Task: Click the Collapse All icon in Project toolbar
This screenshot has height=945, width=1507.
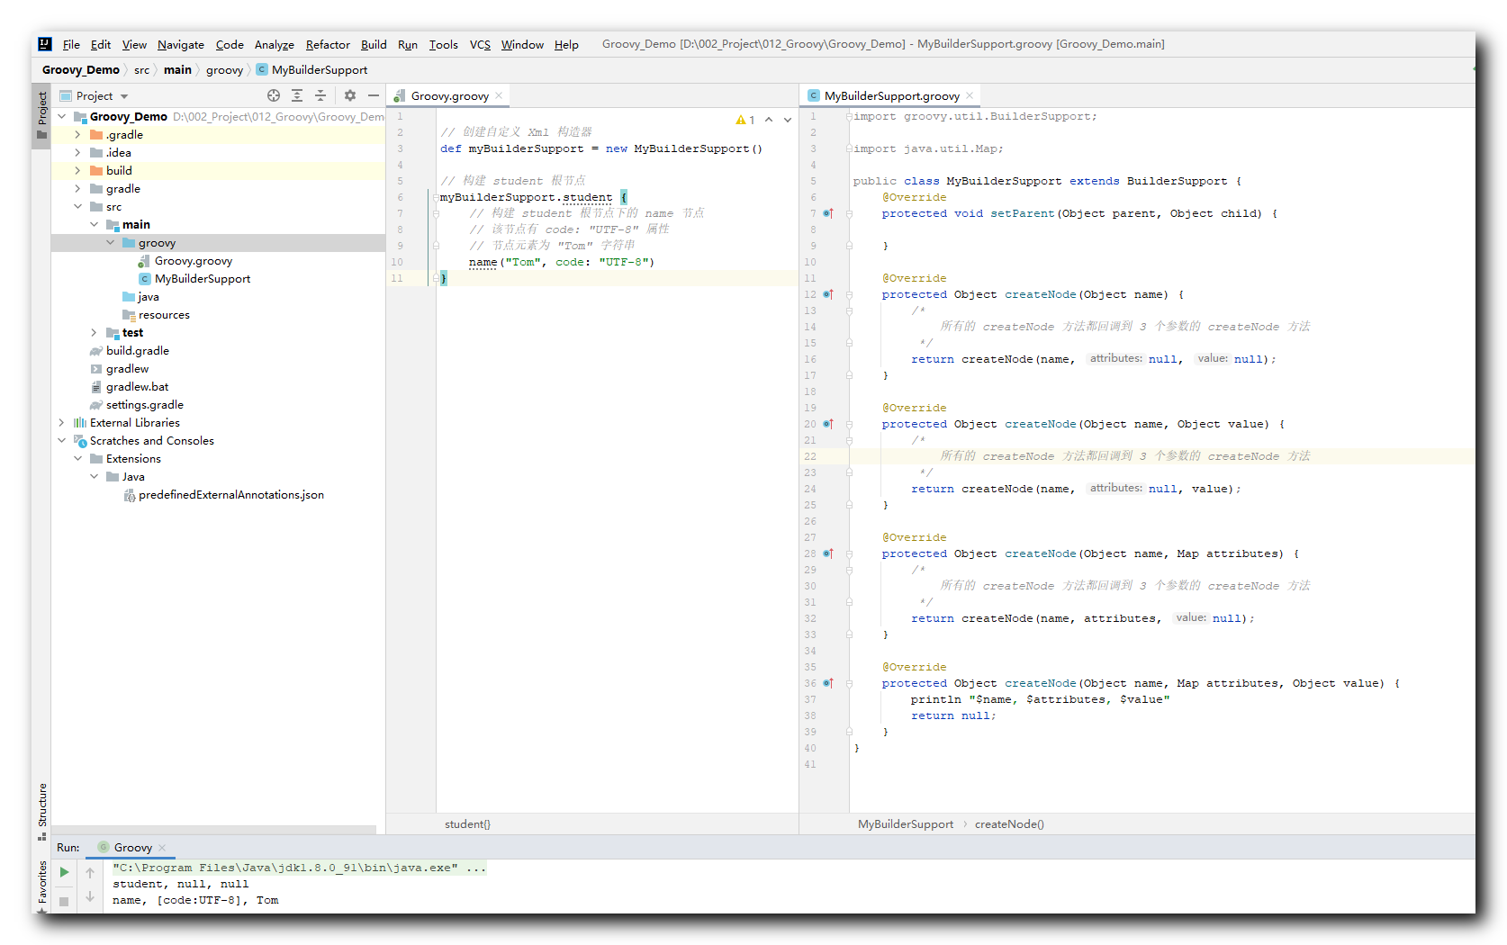Action: click(x=320, y=94)
